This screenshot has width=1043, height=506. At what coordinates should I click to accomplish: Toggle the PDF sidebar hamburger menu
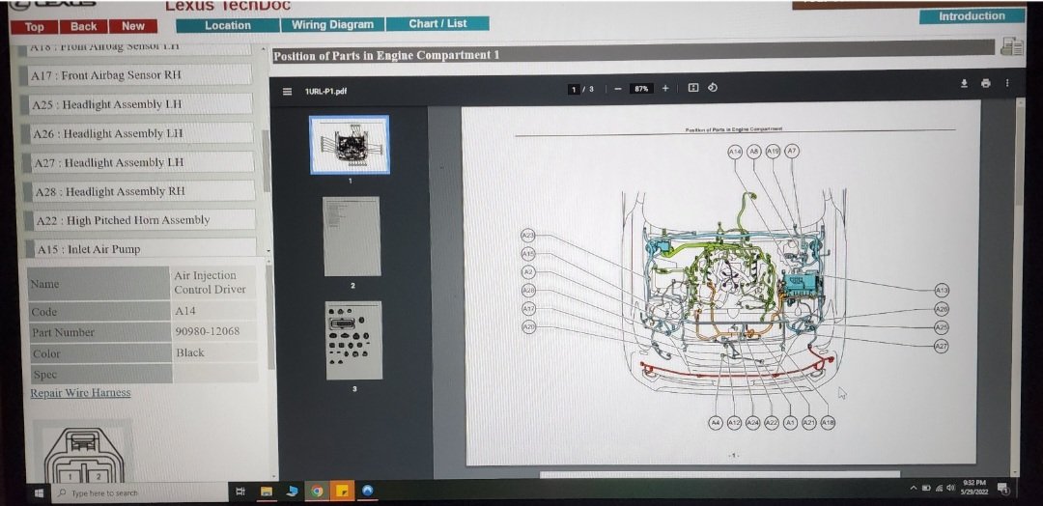click(287, 91)
